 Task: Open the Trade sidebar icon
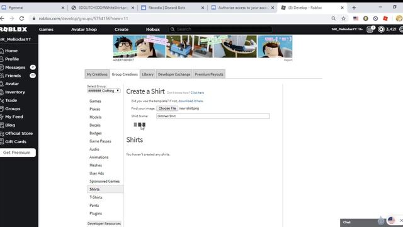pos(2,100)
